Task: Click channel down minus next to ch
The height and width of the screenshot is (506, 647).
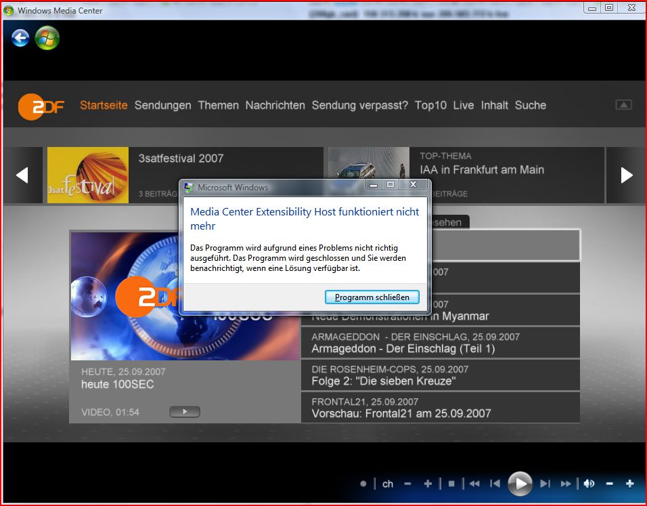Action: click(x=407, y=484)
